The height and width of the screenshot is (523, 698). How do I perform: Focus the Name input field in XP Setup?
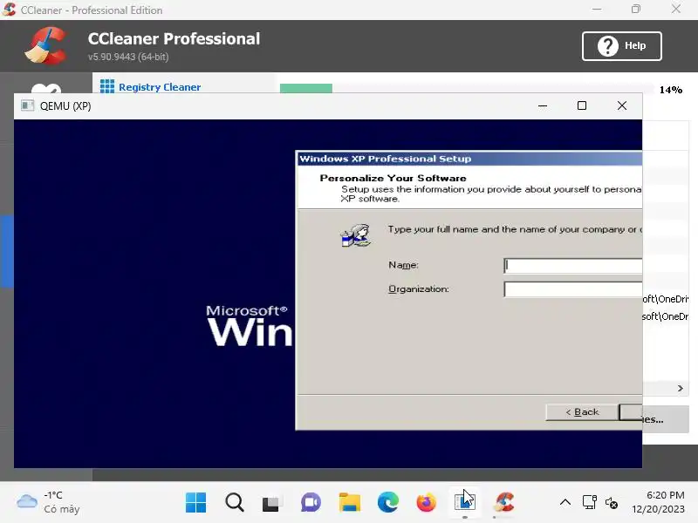pos(572,266)
